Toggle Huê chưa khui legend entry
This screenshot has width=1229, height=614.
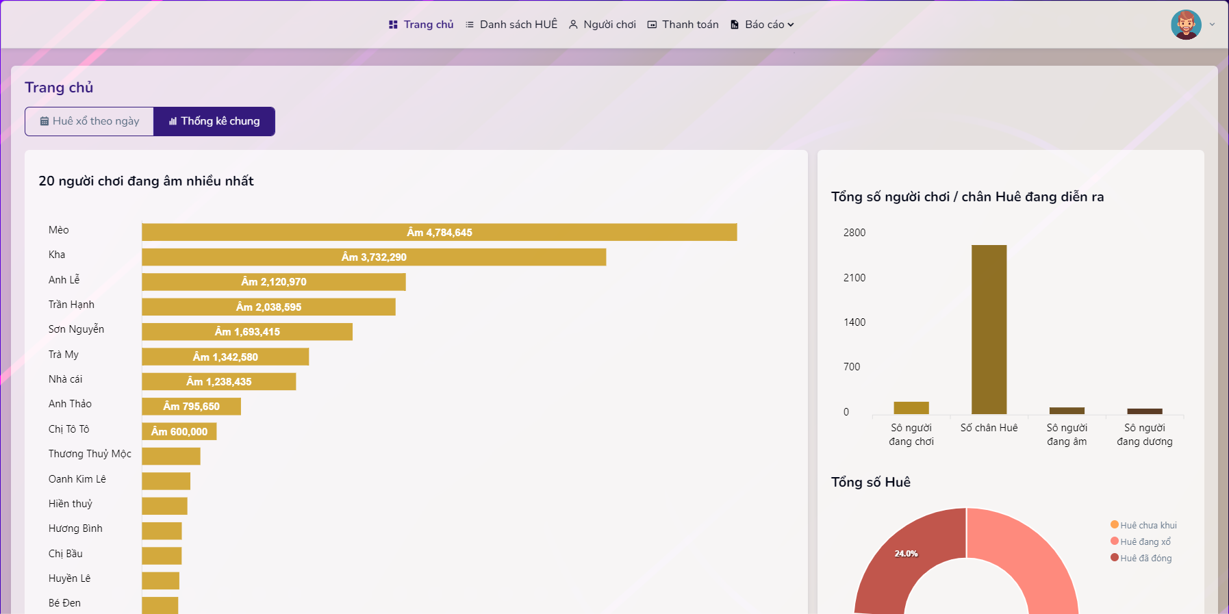tap(1143, 525)
